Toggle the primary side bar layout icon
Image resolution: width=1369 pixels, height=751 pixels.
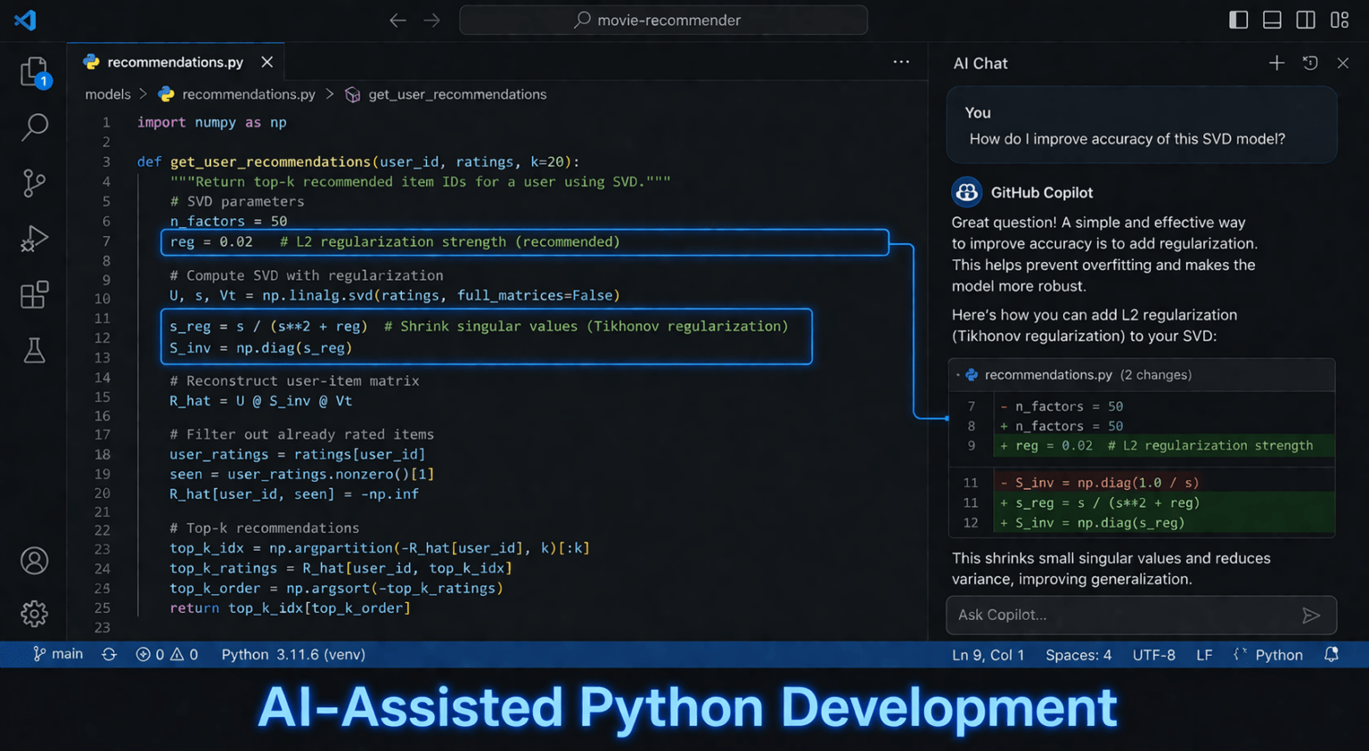pos(1238,20)
